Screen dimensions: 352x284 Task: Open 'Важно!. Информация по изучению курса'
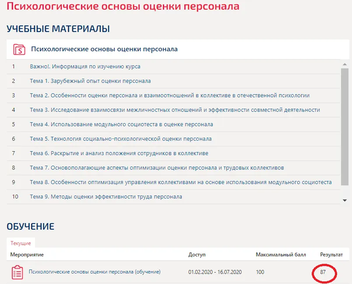[x=85, y=67]
